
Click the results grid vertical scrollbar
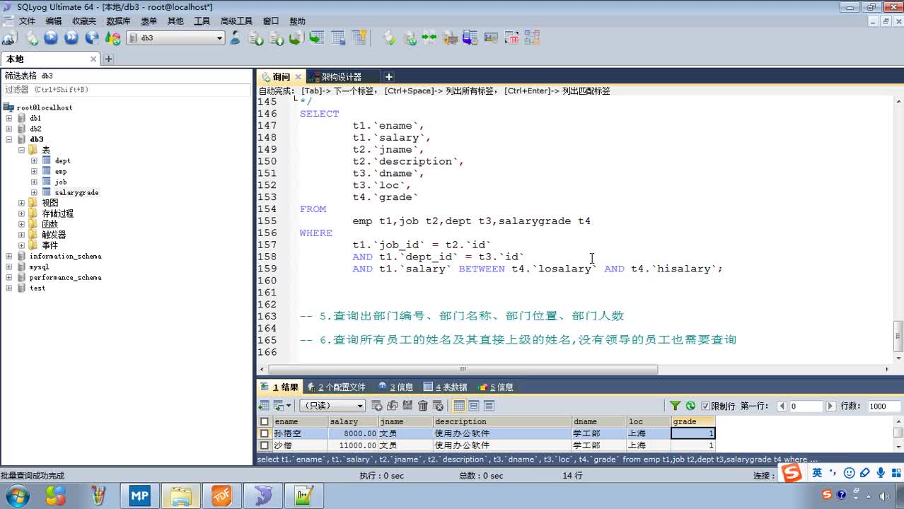[x=898, y=433]
